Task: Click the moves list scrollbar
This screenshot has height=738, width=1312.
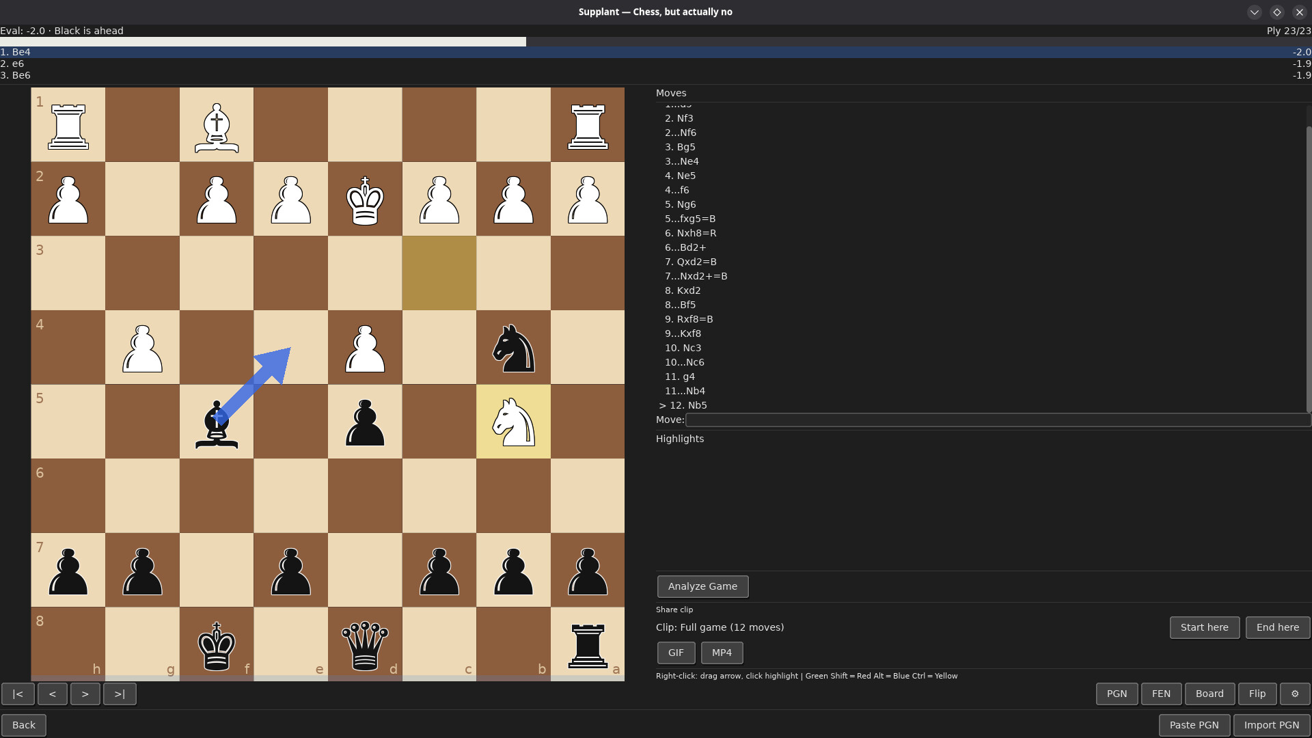Action: [1309, 269]
